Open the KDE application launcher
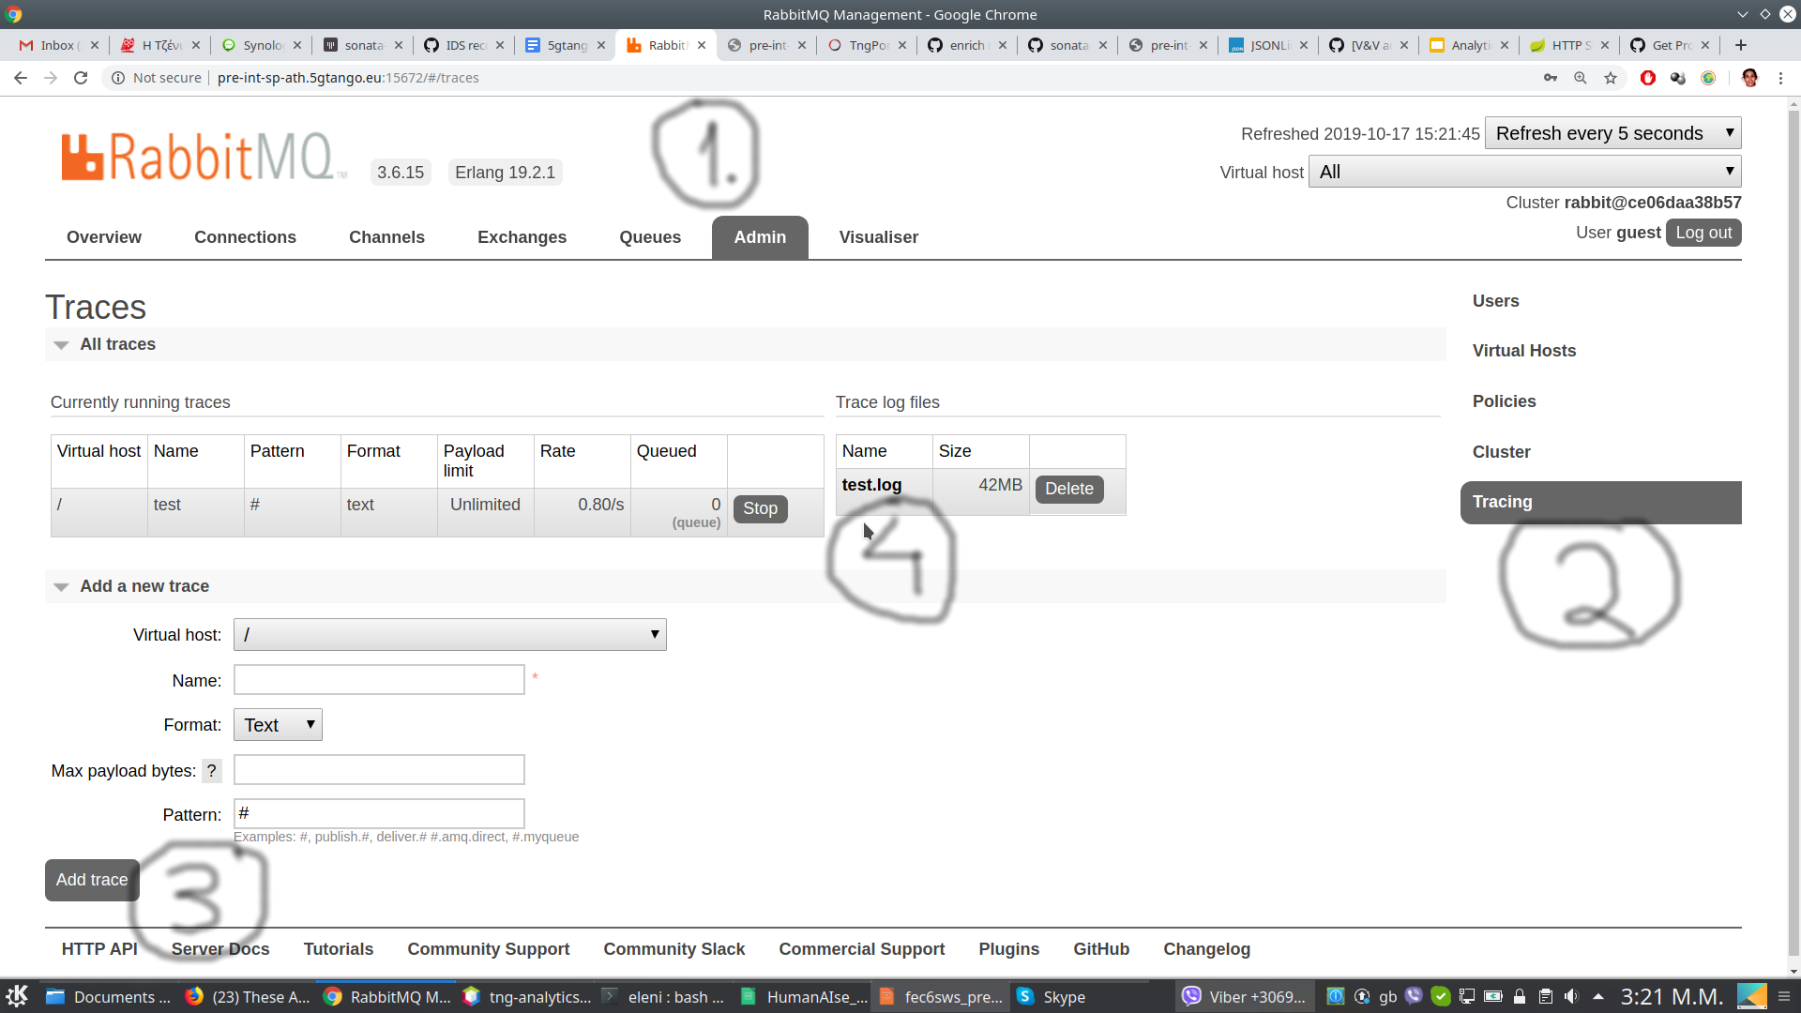Viewport: 1801px width, 1013px height. [17, 996]
